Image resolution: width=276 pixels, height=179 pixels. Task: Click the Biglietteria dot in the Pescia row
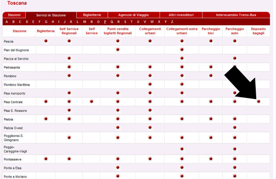coord(46,41)
